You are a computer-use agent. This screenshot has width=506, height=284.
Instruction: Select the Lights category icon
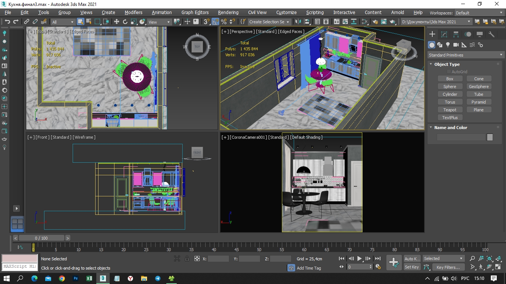pyautogui.click(x=448, y=45)
